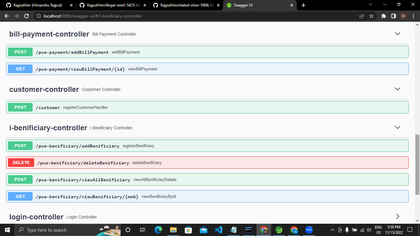420x236 pixels.
Task: Expand POST /customer registerCustomerHandler operation
Action: coord(207,107)
